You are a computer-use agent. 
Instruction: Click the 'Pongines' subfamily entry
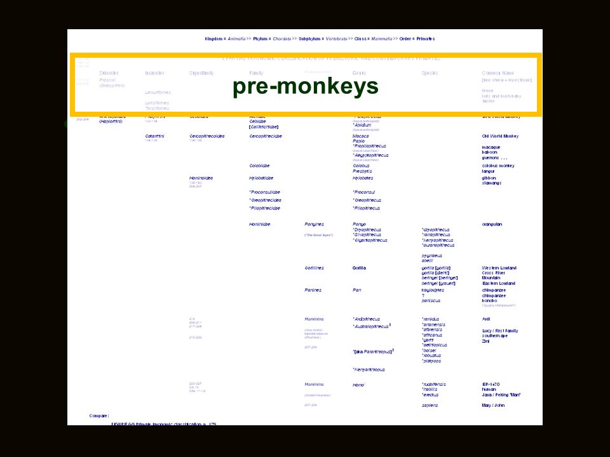click(314, 224)
